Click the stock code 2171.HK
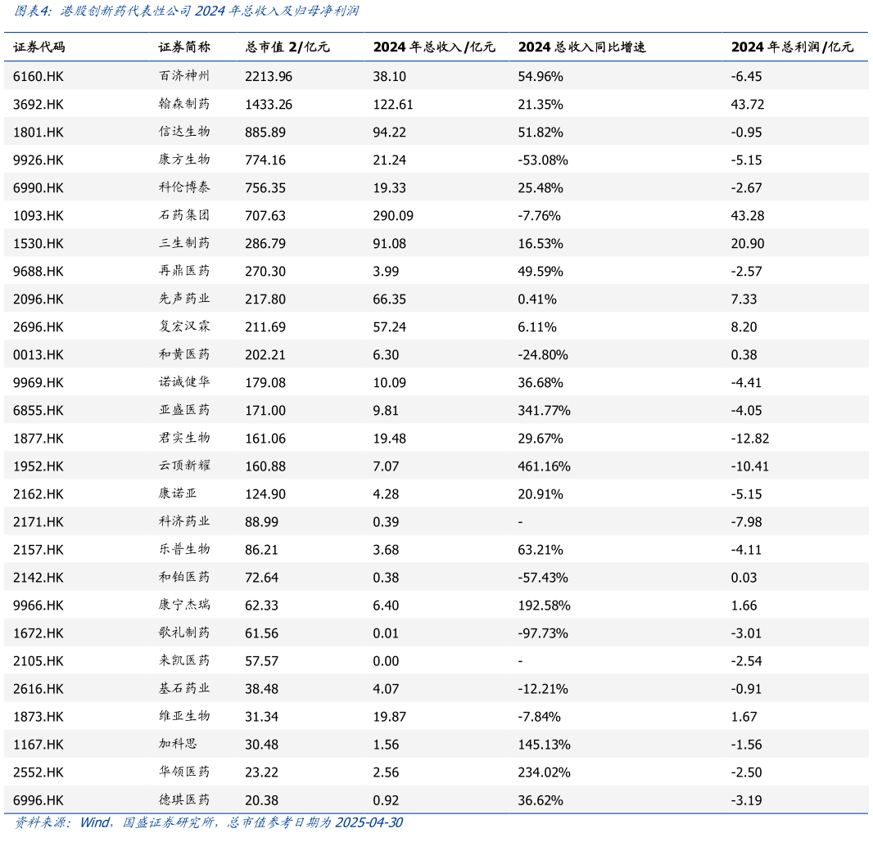 tap(38, 521)
